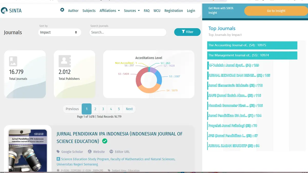
Task: Click The Management Journal of... bar
Action: point(252,55)
